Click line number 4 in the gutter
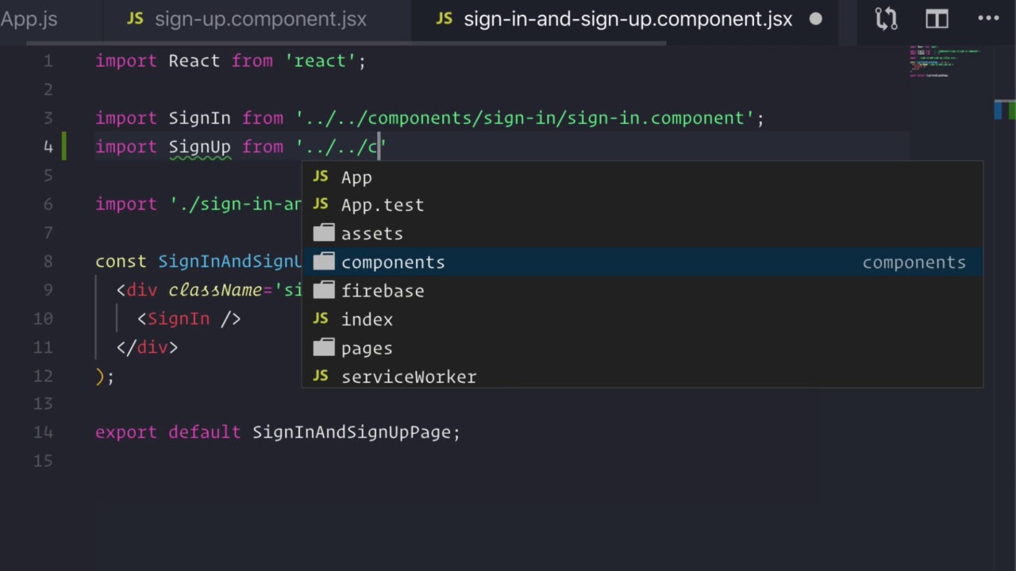Viewport: 1016px width, 571px height. click(x=48, y=147)
